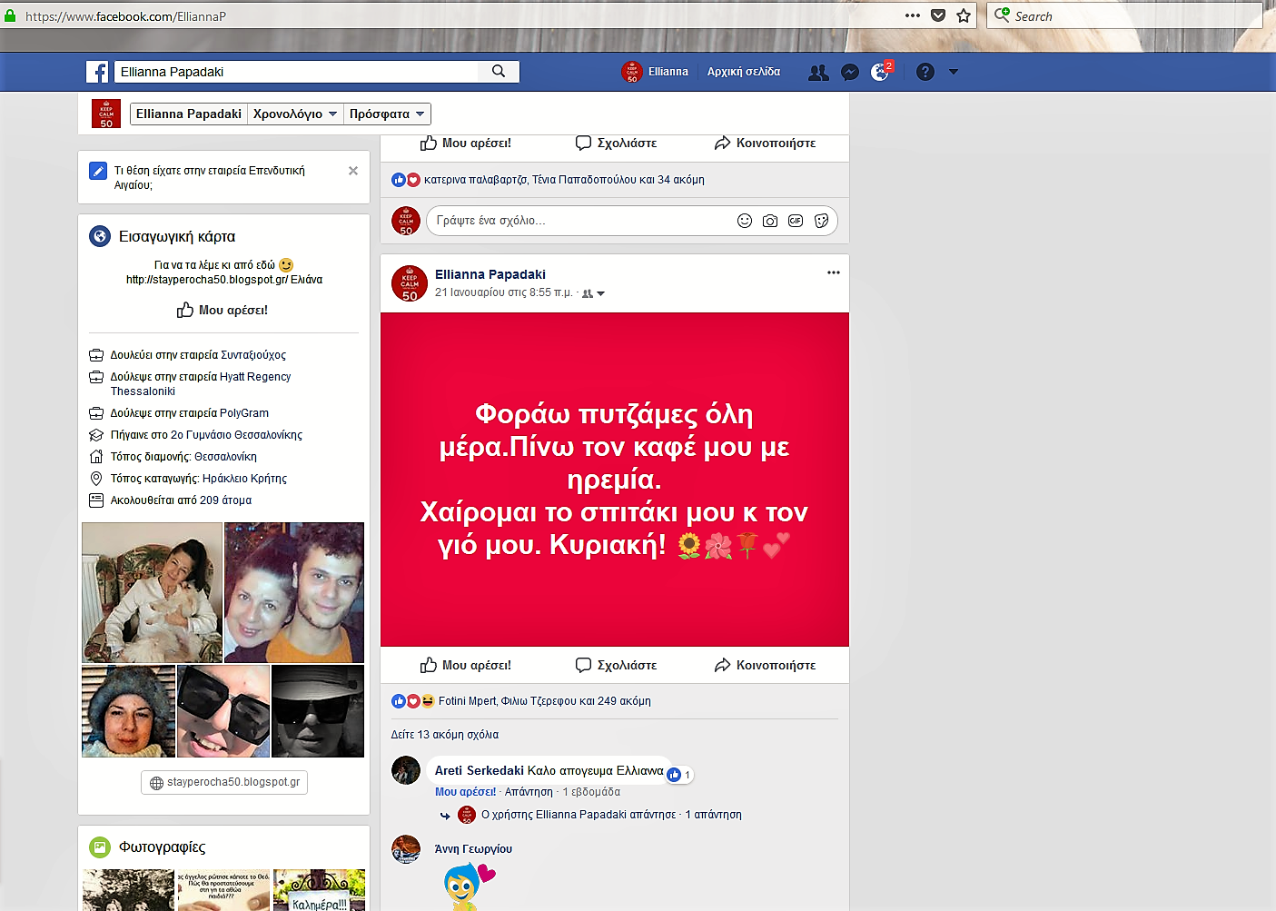The width and height of the screenshot is (1276, 911).
Task: View reactions κατερινα παλαβαρτζα and 34 more
Action: pos(564,180)
